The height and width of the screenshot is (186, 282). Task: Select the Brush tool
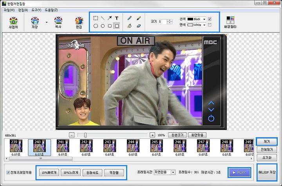coord(139,18)
